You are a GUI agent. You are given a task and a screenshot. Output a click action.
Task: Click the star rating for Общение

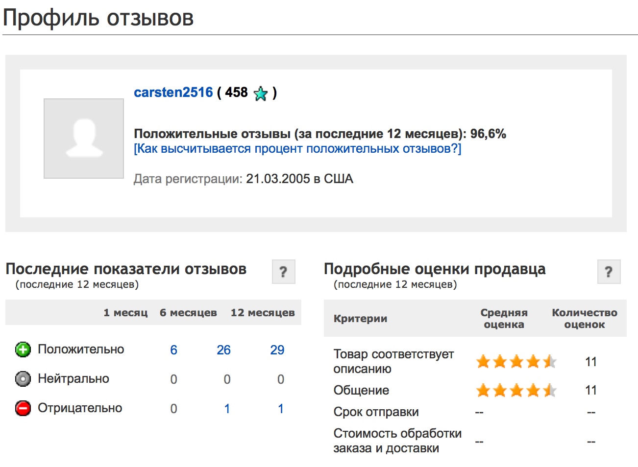[516, 390]
